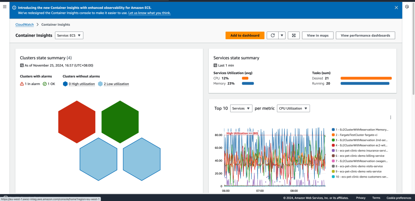Click the Privacy footer link
The image size is (415, 201).
pos(361,198)
